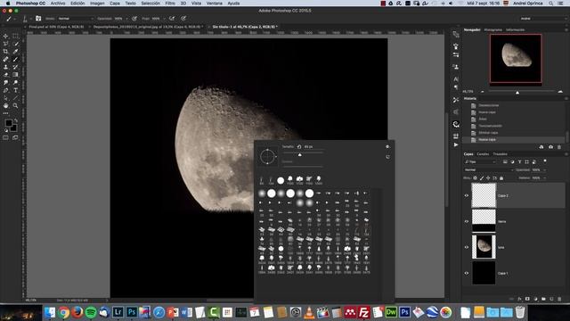Select the Zoom tool
Screen dimensions: 570x321
coord(15,105)
